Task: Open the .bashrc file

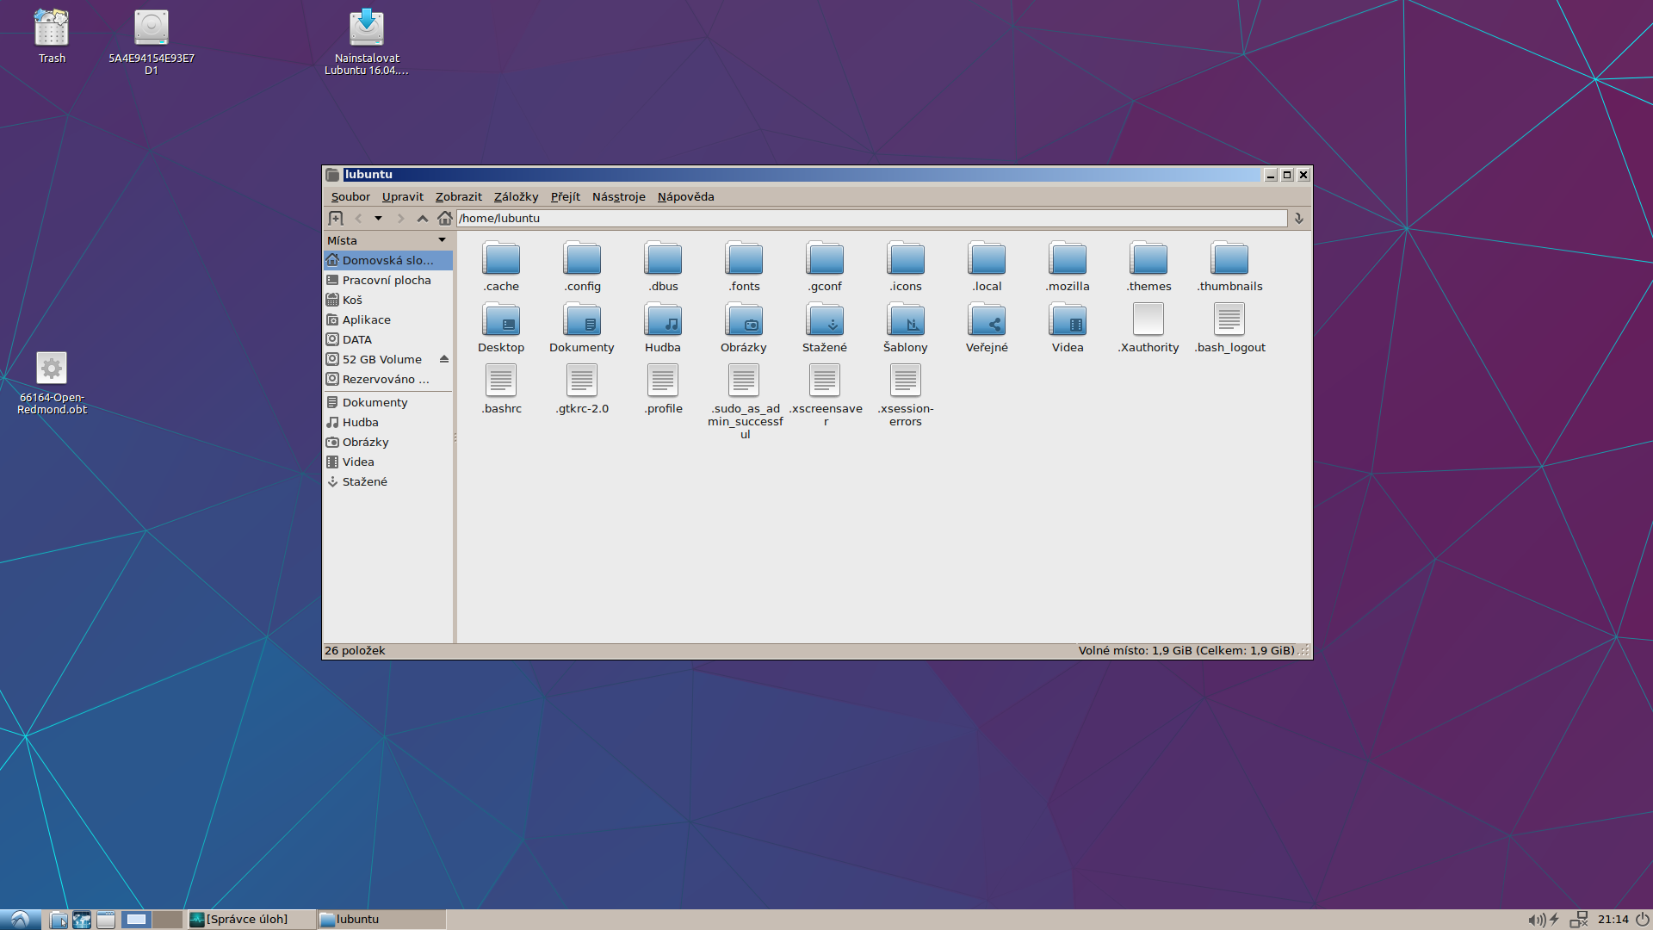Action: point(501,382)
